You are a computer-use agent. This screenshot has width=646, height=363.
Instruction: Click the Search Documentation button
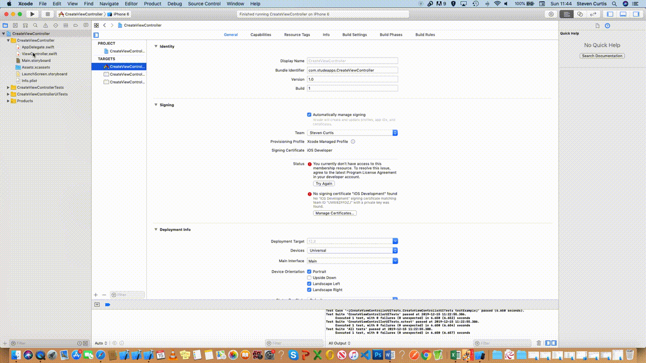pos(602,56)
